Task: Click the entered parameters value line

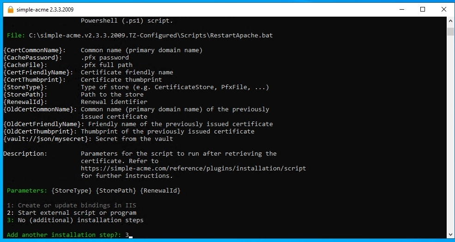Action: tap(116, 191)
